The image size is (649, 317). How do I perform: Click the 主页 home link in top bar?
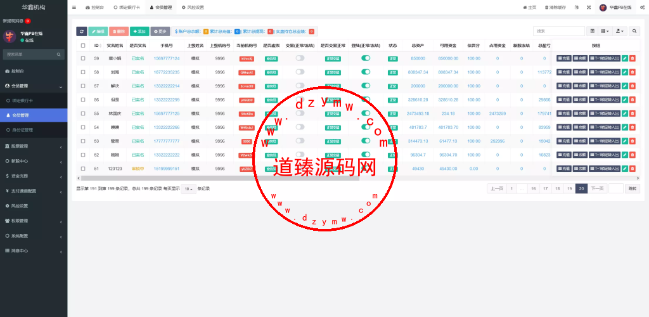click(x=530, y=8)
